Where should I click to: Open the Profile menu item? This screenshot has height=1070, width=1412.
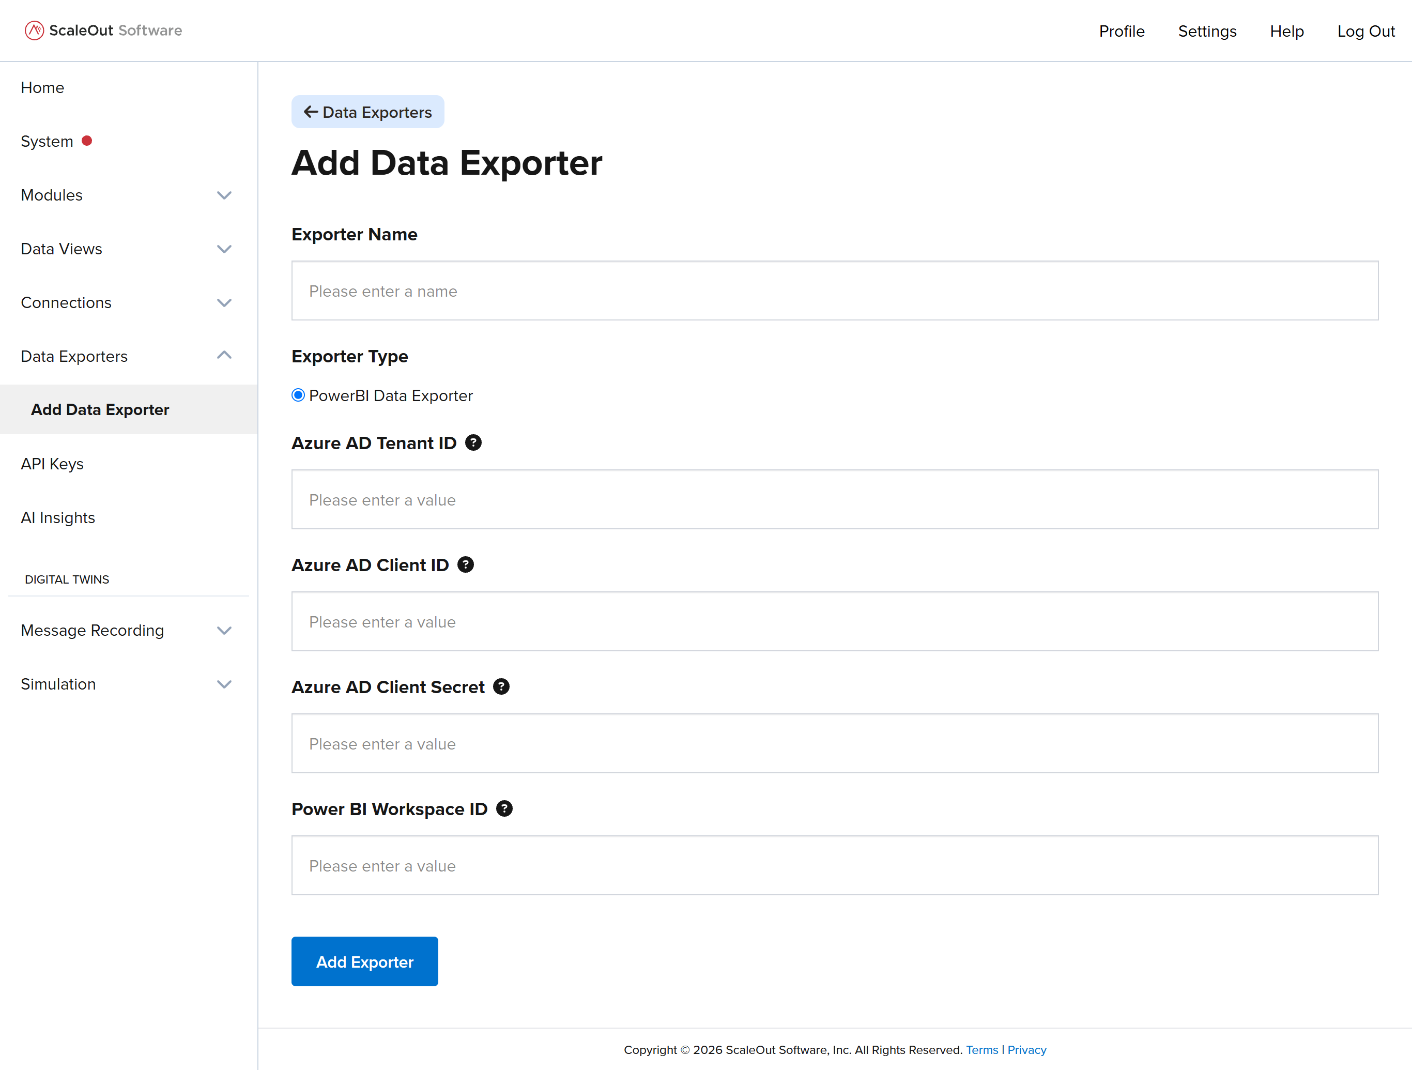click(x=1122, y=32)
